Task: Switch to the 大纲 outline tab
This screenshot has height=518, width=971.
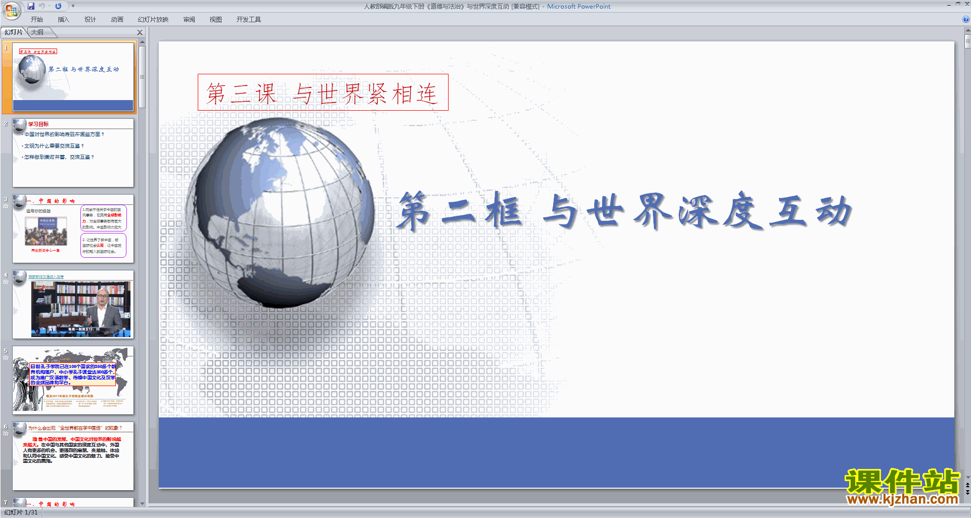Action: click(x=37, y=32)
